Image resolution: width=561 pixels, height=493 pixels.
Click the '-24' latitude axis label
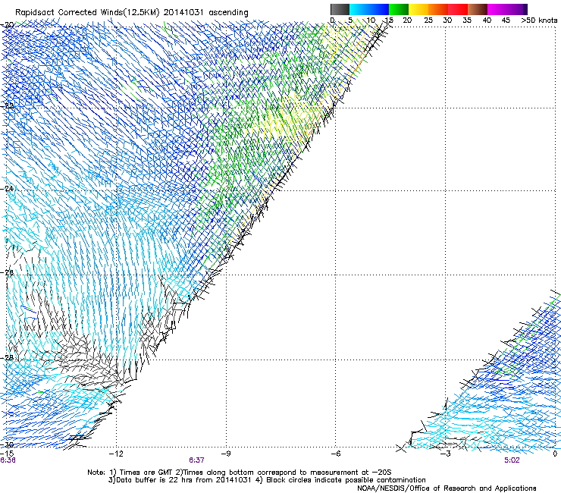(7, 188)
